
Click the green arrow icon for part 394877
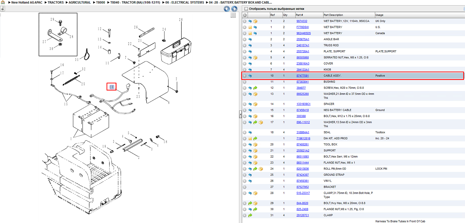(x=255, y=88)
